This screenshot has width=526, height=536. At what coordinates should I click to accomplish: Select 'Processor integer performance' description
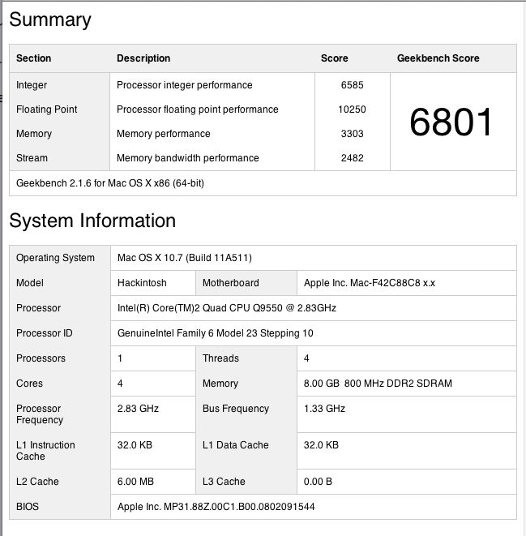(185, 85)
